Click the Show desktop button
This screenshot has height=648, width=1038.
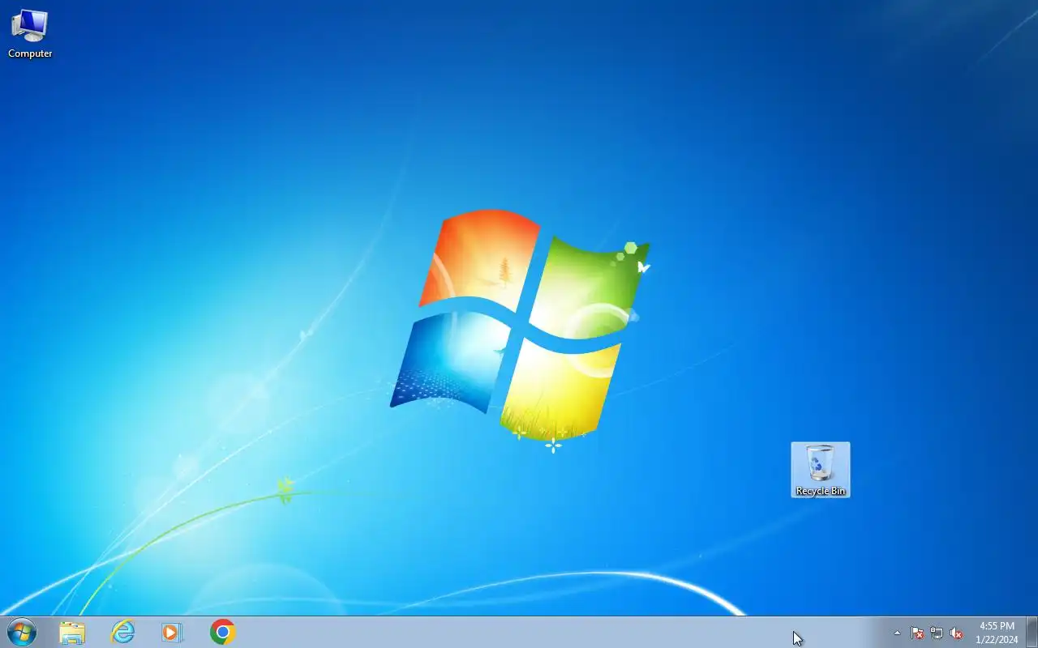coord(1032,633)
